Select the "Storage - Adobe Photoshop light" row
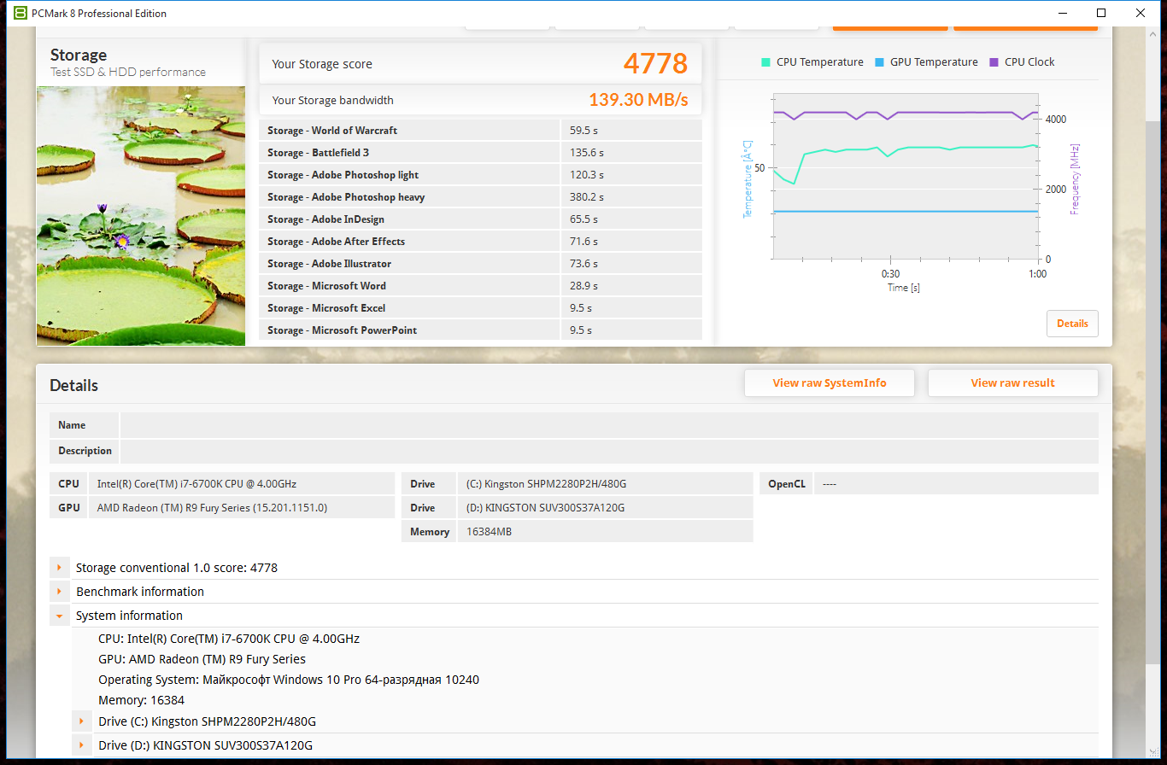 pyautogui.click(x=480, y=175)
